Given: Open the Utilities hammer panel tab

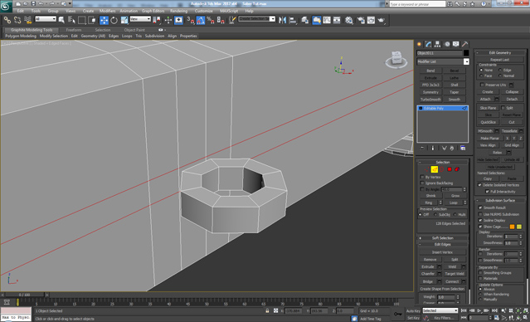Looking at the screenshot, I should point(465,44).
